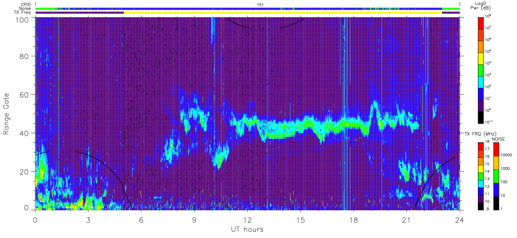Click power colorbar label 10^8

[488, 16]
